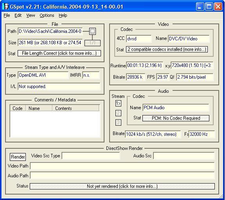Click the Audio Src field
The height and width of the screenshot is (200, 225).
(x=184, y=156)
